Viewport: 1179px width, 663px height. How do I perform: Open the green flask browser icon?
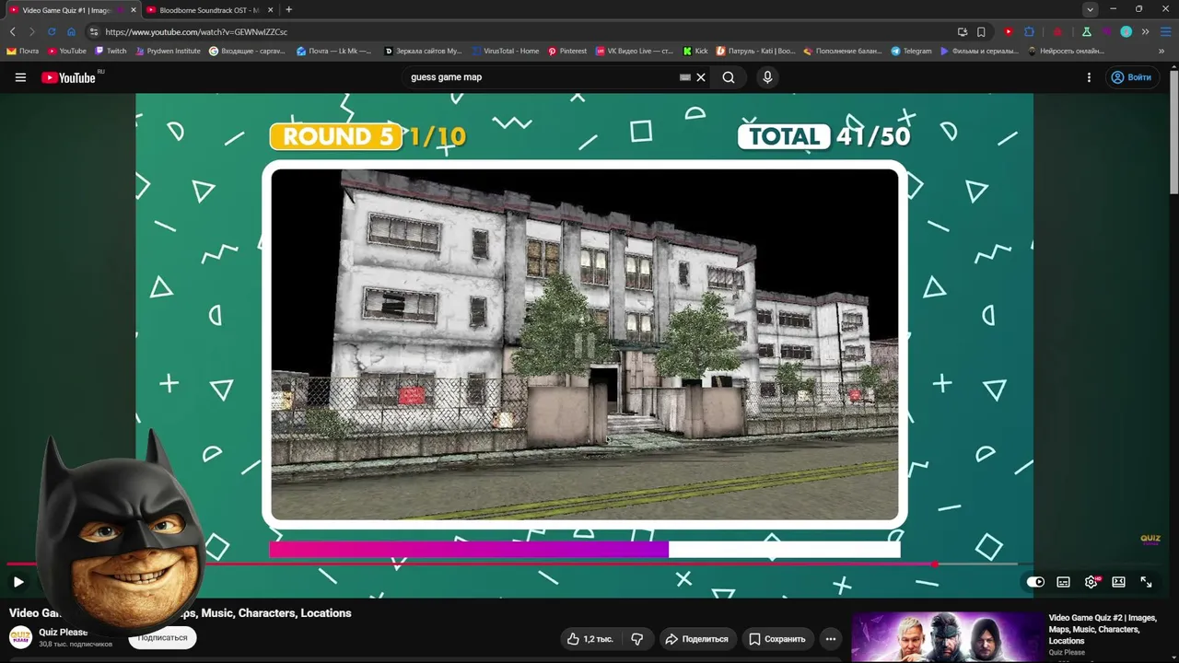1087,31
